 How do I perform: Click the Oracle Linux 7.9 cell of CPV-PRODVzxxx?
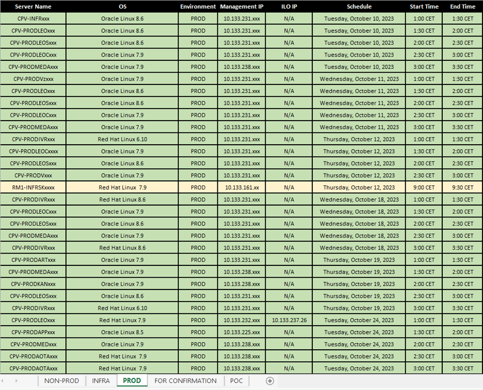(122, 79)
